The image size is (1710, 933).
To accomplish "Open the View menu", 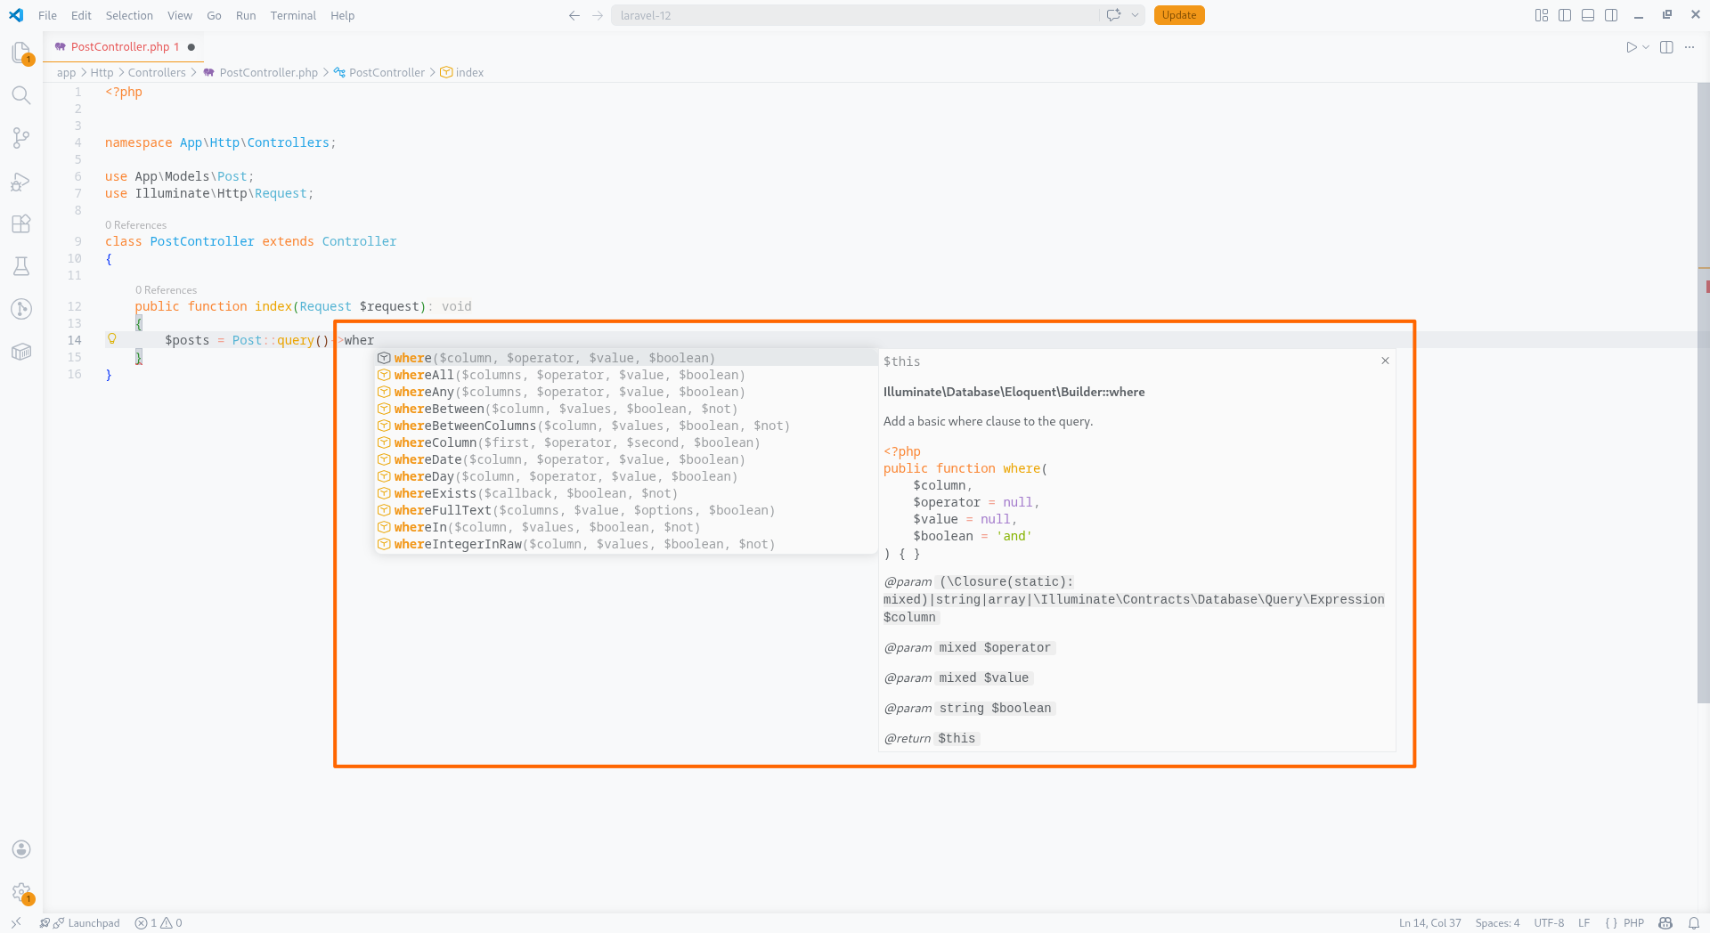I will 180,15.
